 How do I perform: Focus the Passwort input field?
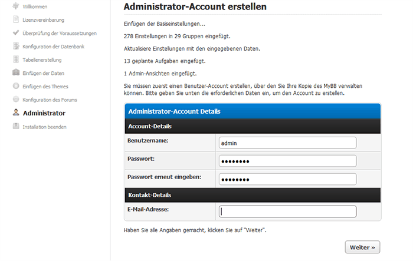point(288,161)
